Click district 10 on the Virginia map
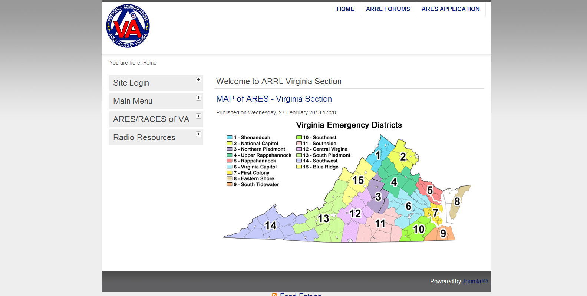 coord(419,230)
